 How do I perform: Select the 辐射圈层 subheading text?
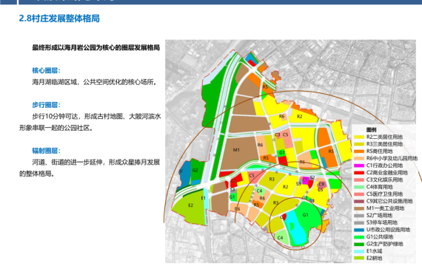[x=47, y=151]
